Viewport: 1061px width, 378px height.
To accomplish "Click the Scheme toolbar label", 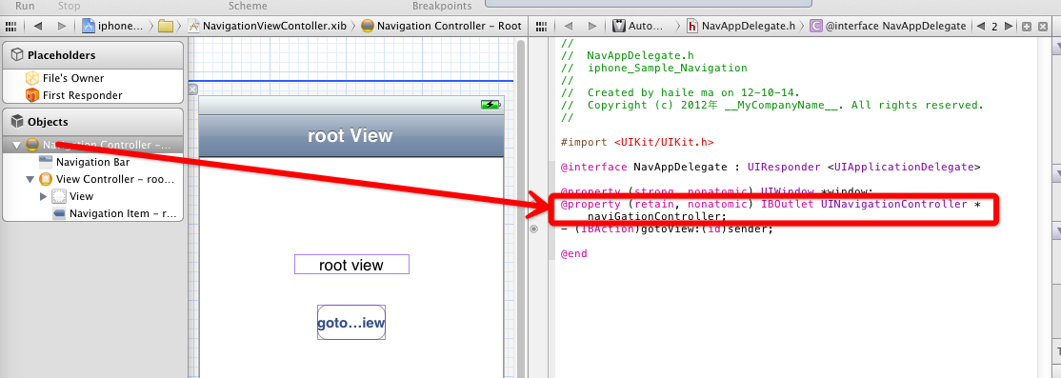I will pyautogui.click(x=248, y=6).
